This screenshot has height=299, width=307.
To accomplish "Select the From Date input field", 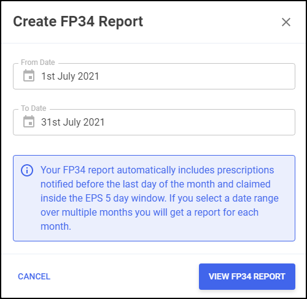I will tap(154, 76).
